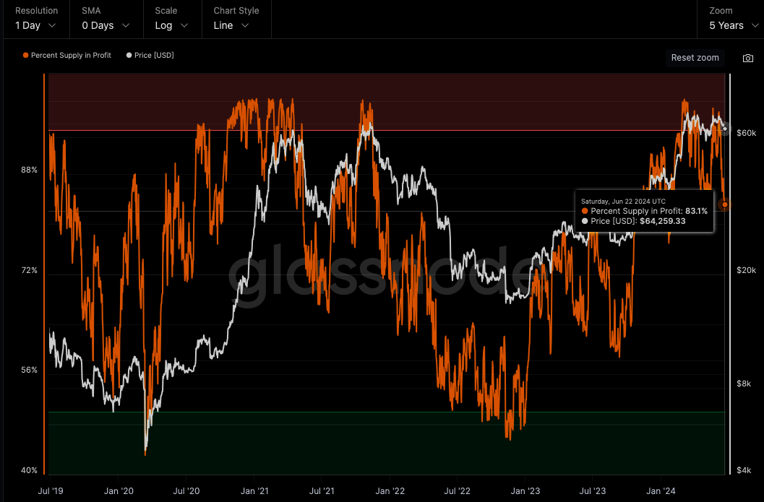764x502 pixels.
Task: Open the Chart Style dropdown set to Line
Action: 231,25
